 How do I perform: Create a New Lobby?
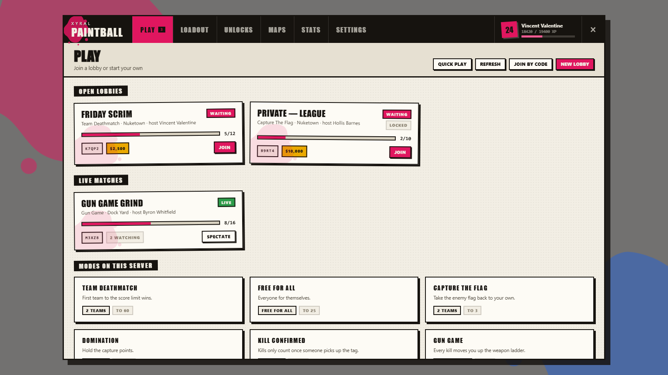point(575,64)
